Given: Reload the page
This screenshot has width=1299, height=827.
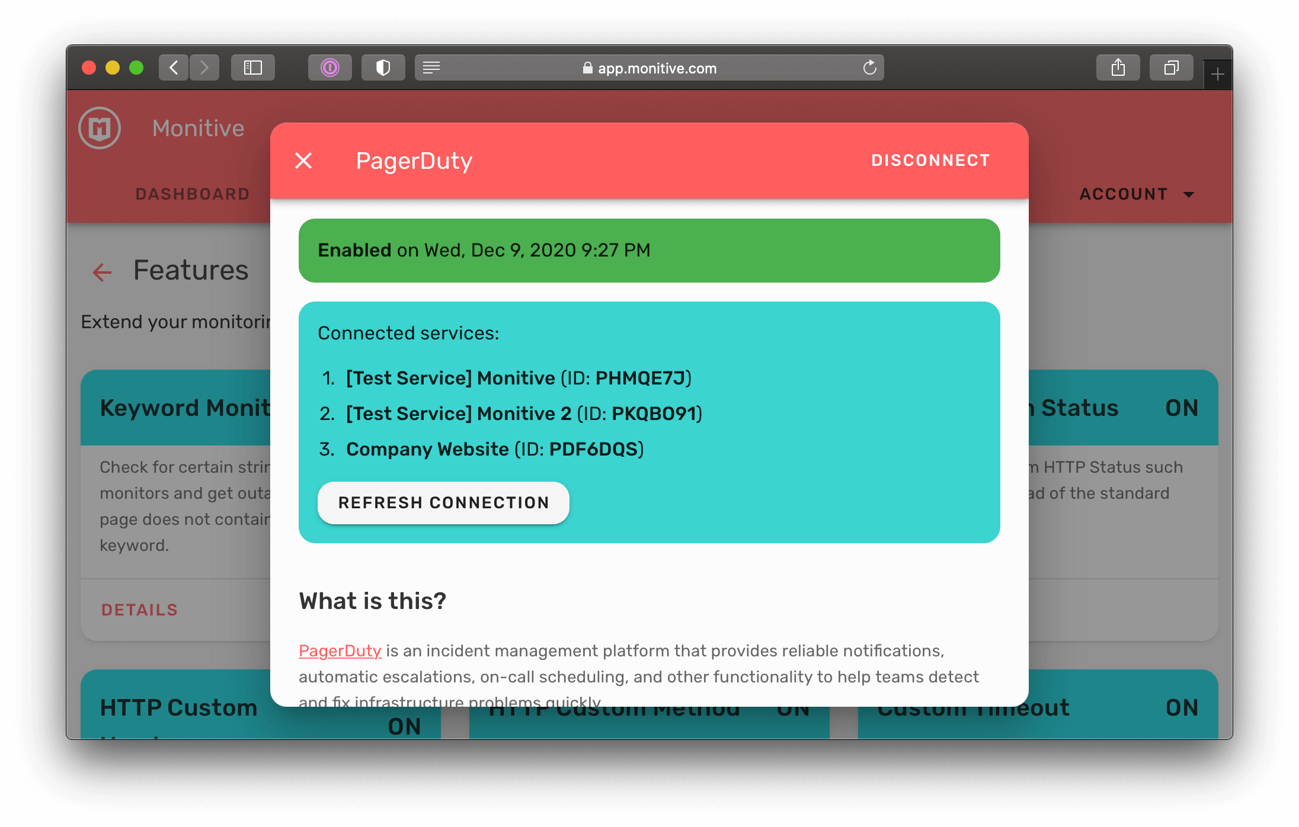Looking at the screenshot, I should point(869,68).
